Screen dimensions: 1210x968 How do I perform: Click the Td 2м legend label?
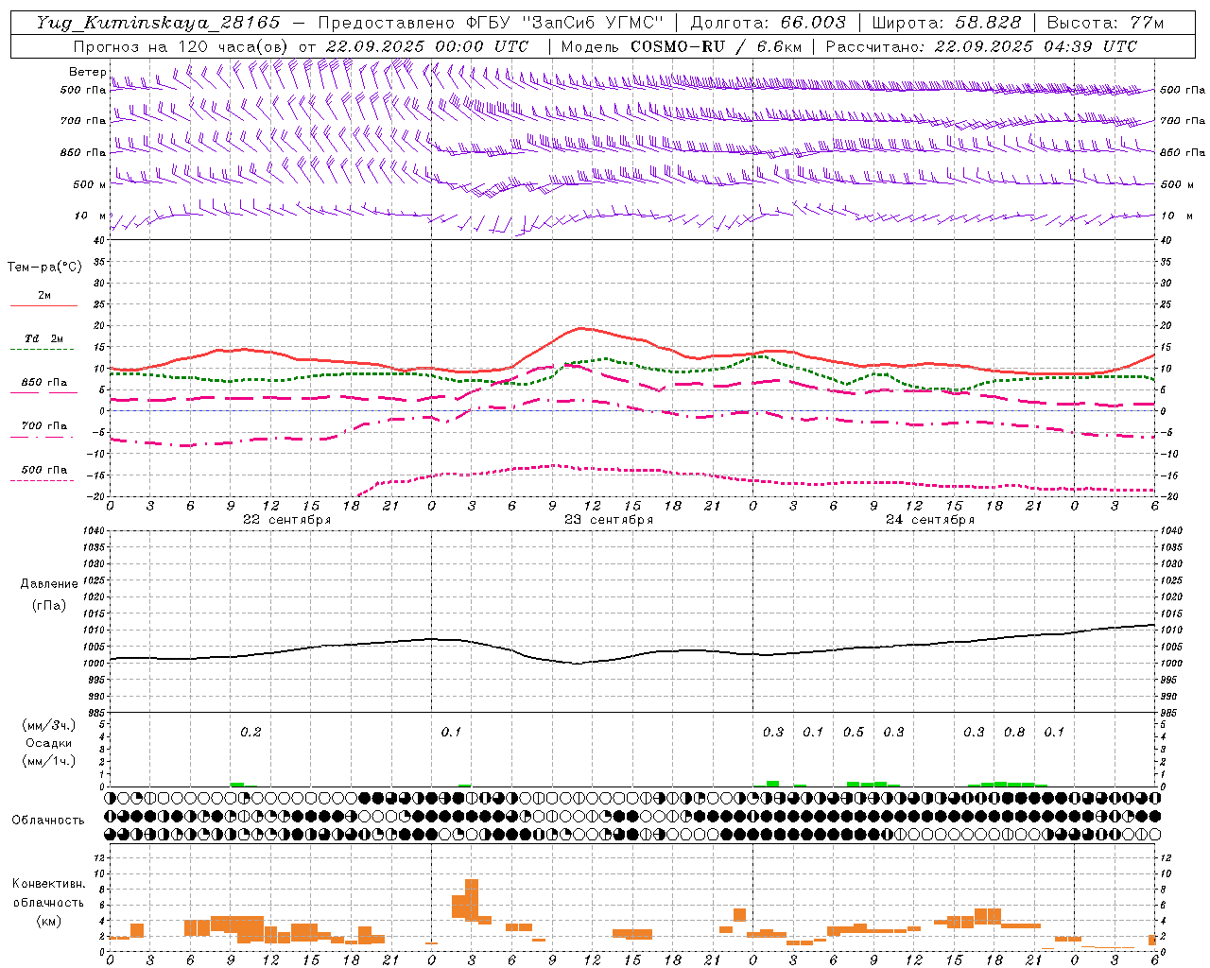[x=44, y=338]
